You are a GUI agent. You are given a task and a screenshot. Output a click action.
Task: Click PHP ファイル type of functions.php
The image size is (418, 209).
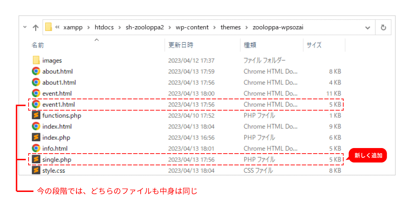click(x=259, y=115)
